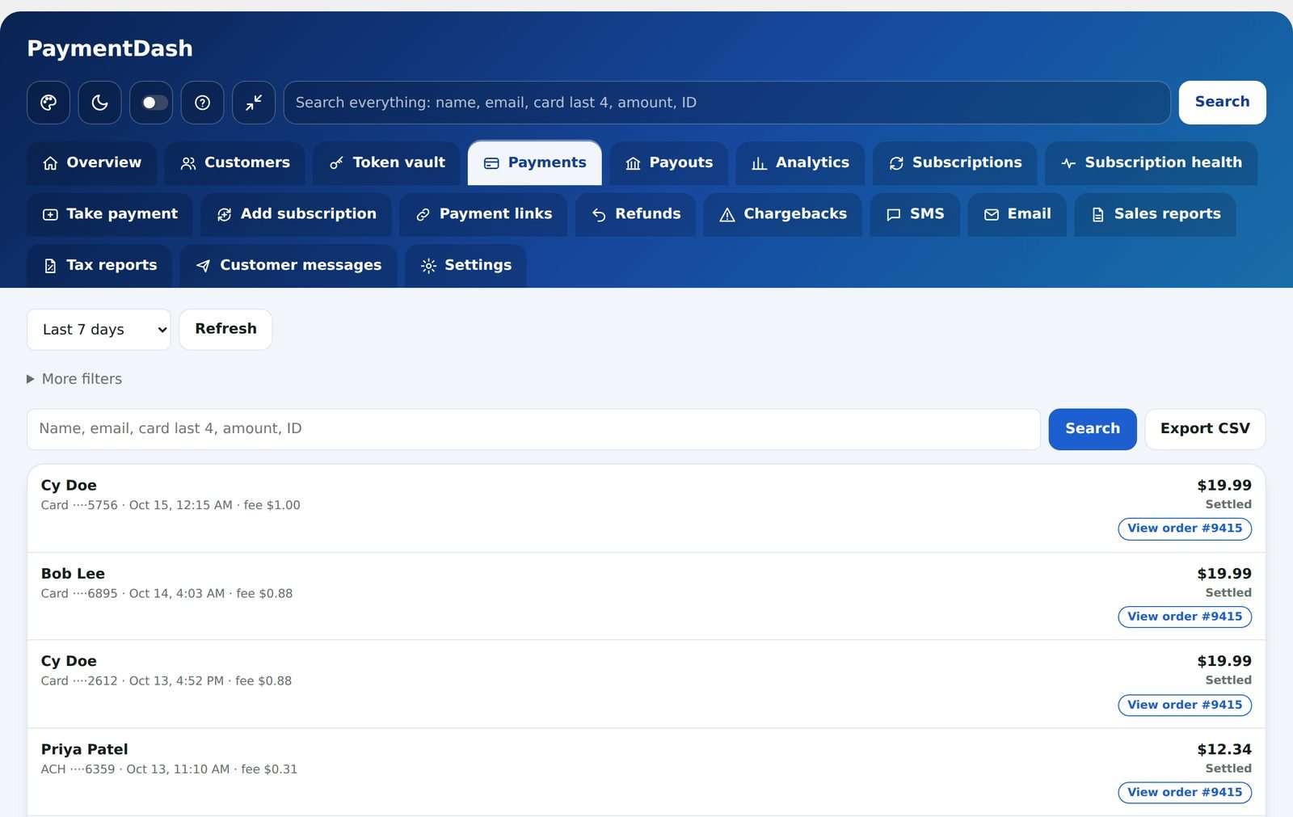This screenshot has width=1293, height=817.
Task: View order #9415 for Bob Lee
Action: pos(1185,617)
